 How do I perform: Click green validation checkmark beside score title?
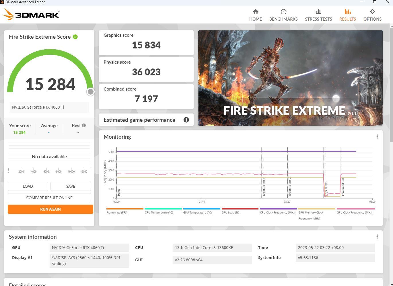pyautogui.click(x=75, y=37)
